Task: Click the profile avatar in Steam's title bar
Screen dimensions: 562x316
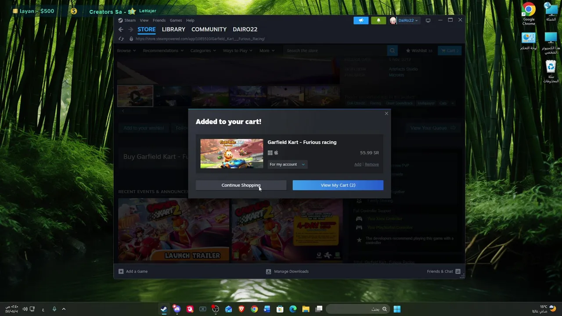Action: [x=393, y=20]
